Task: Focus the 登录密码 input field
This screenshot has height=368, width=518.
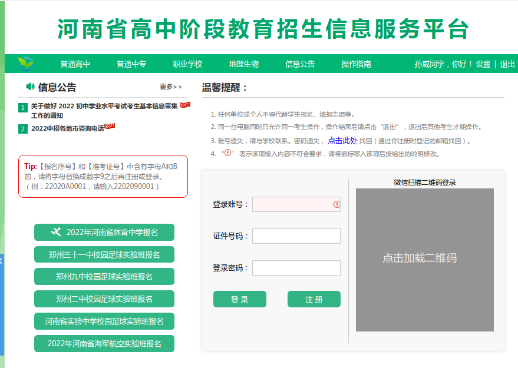Action: tap(296, 268)
